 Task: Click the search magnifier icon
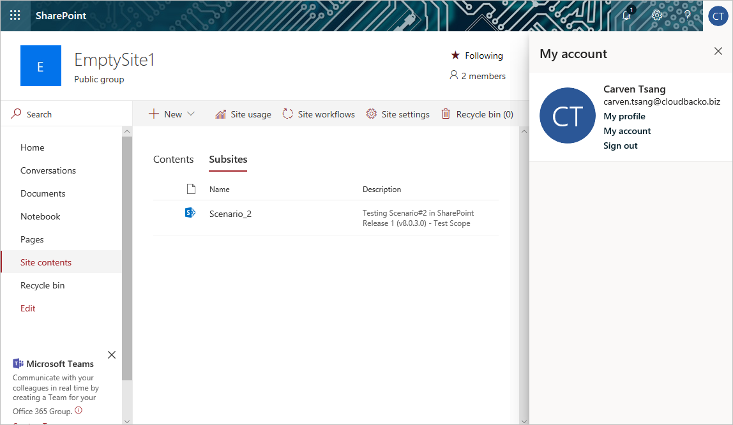(x=17, y=114)
